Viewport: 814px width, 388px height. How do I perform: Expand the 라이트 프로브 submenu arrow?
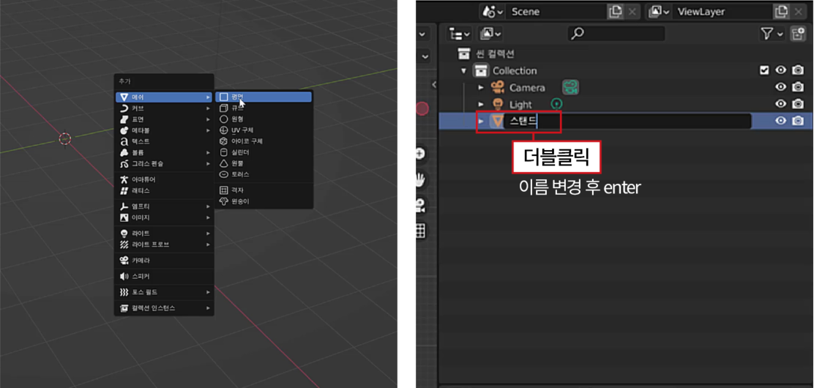point(208,244)
